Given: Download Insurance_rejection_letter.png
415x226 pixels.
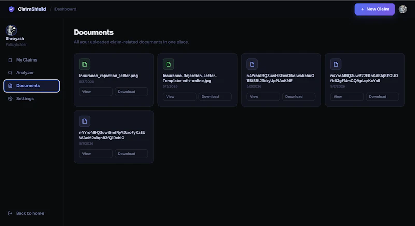Looking at the screenshot, I should [x=131, y=92].
